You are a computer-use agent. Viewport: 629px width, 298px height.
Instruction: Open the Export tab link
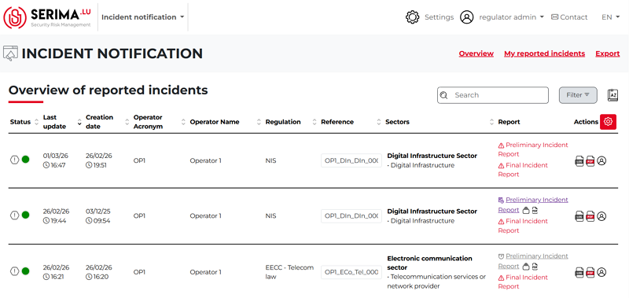click(607, 53)
